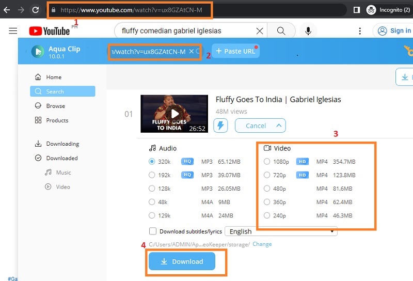Clear the YouTube search box with X
The image size is (413, 281).
click(260, 31)
